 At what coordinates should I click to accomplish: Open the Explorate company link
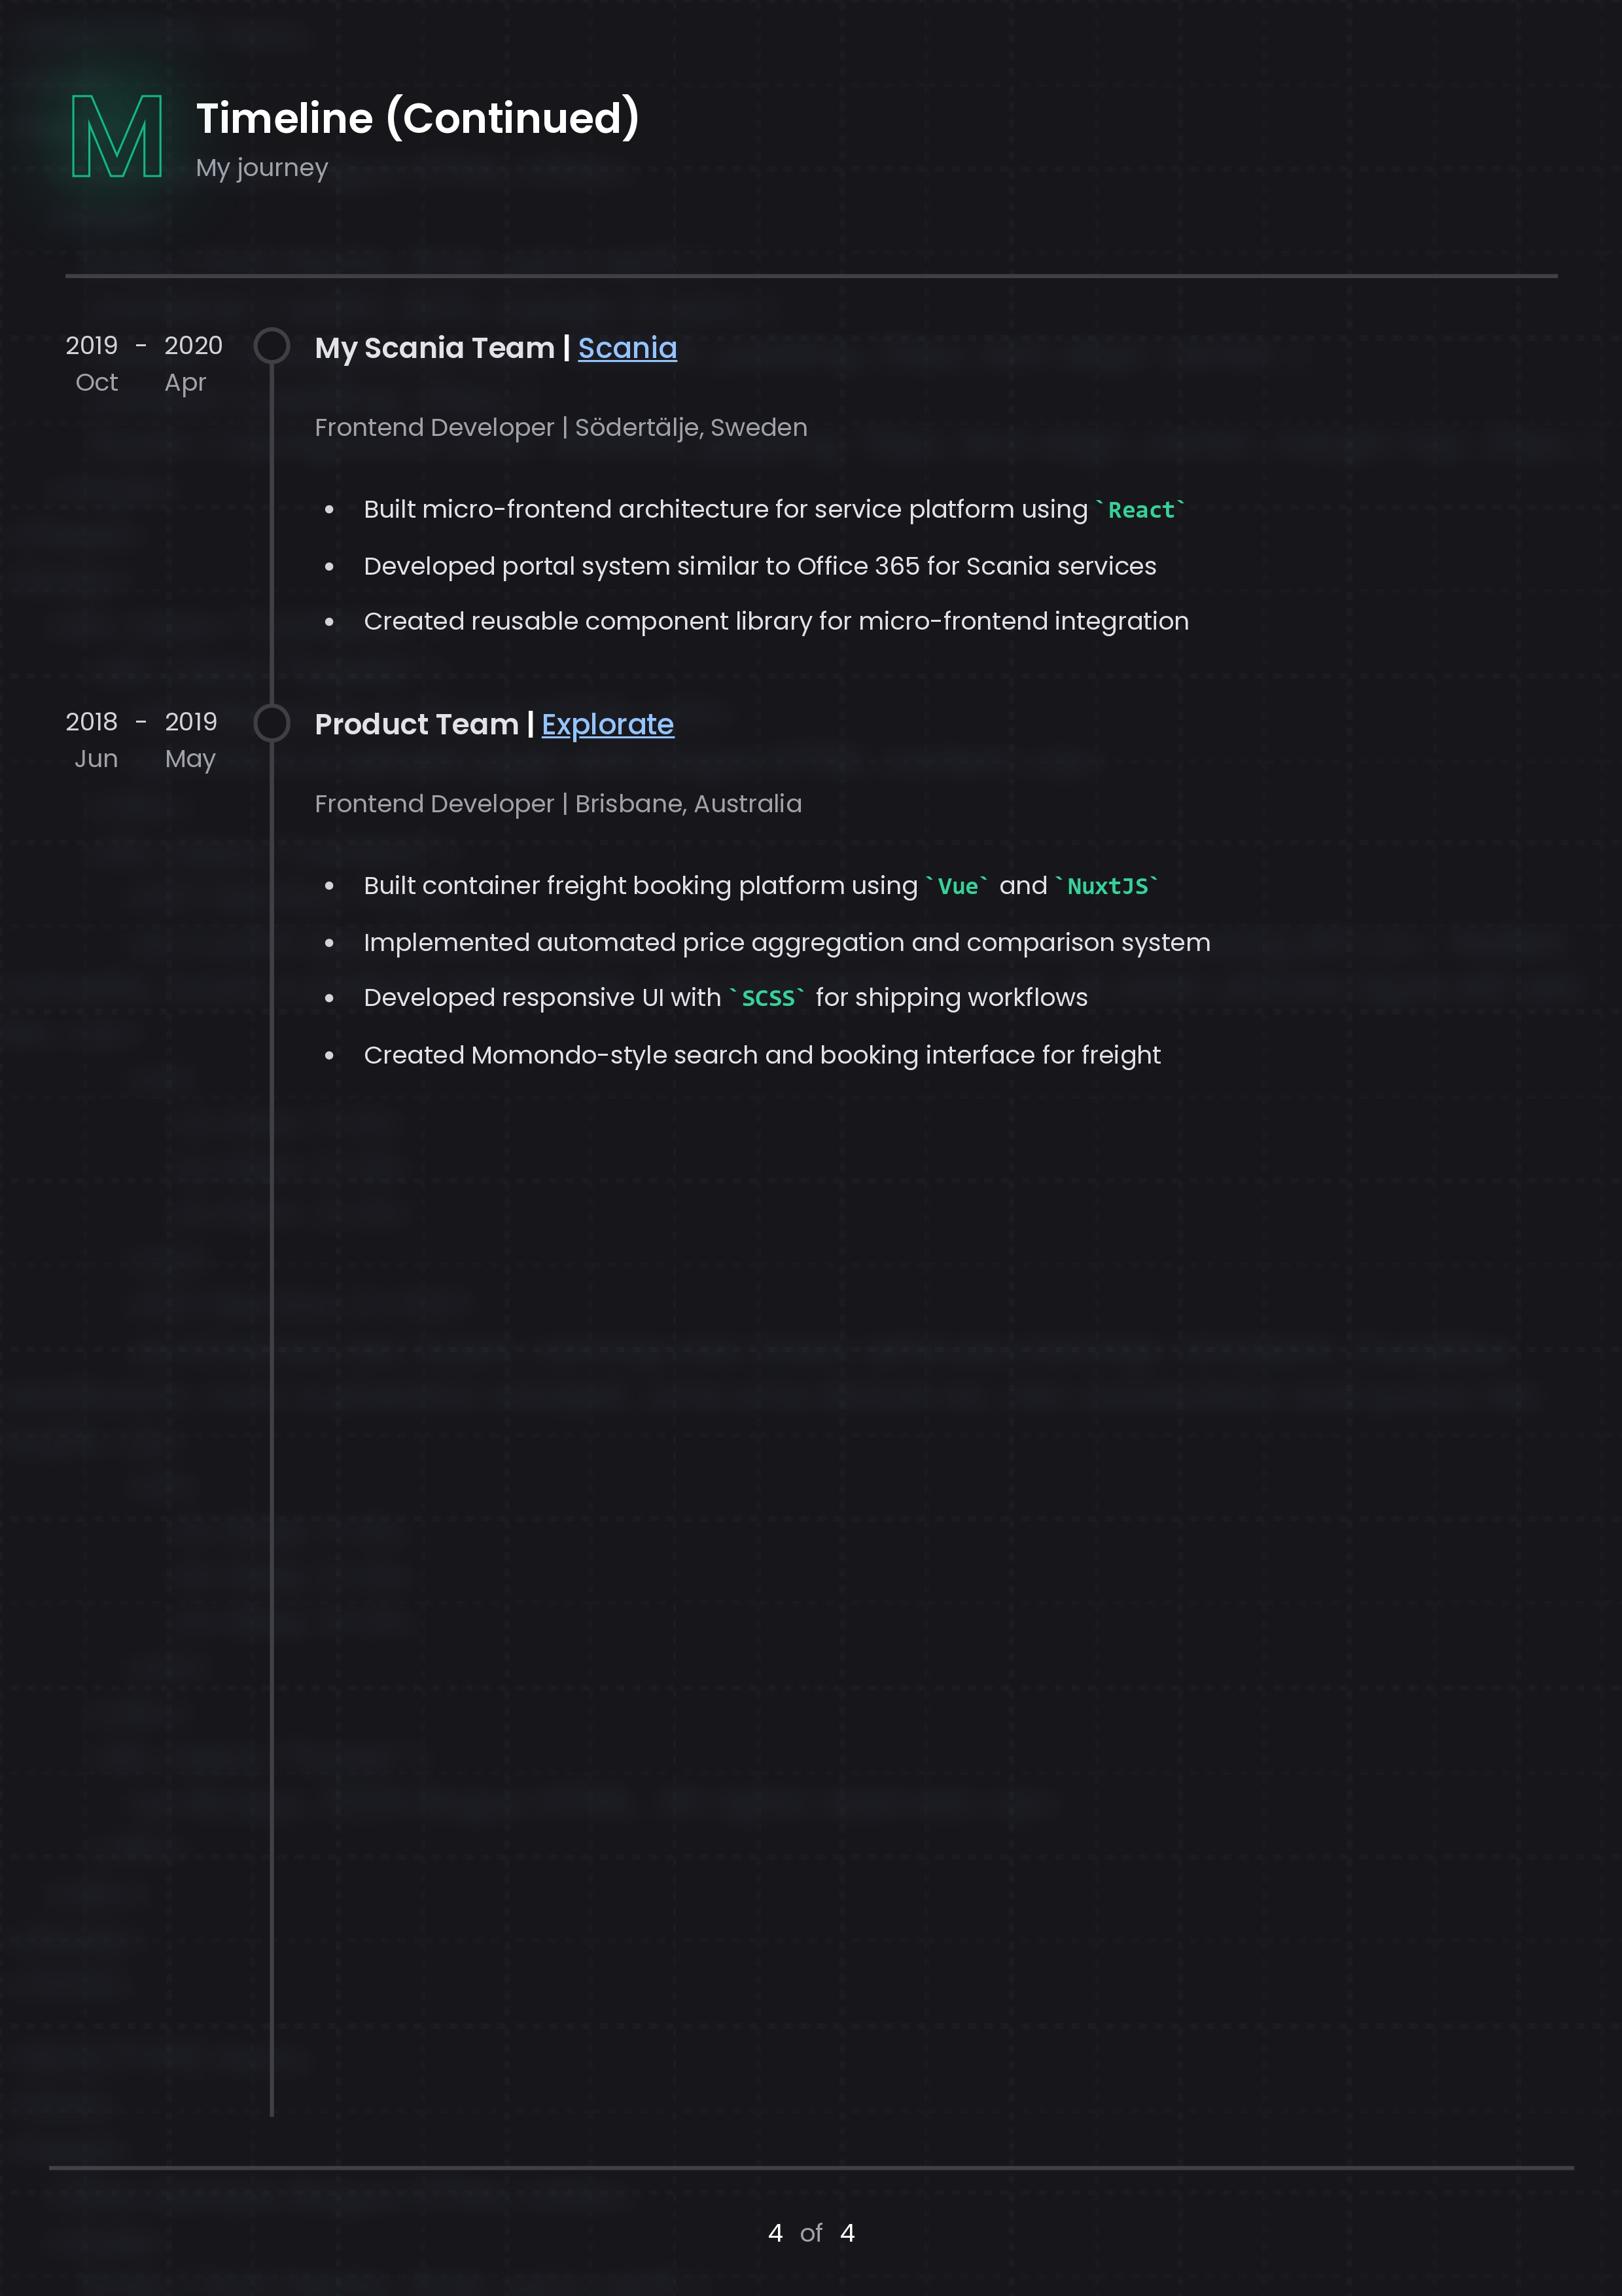[x=607, y=724]
